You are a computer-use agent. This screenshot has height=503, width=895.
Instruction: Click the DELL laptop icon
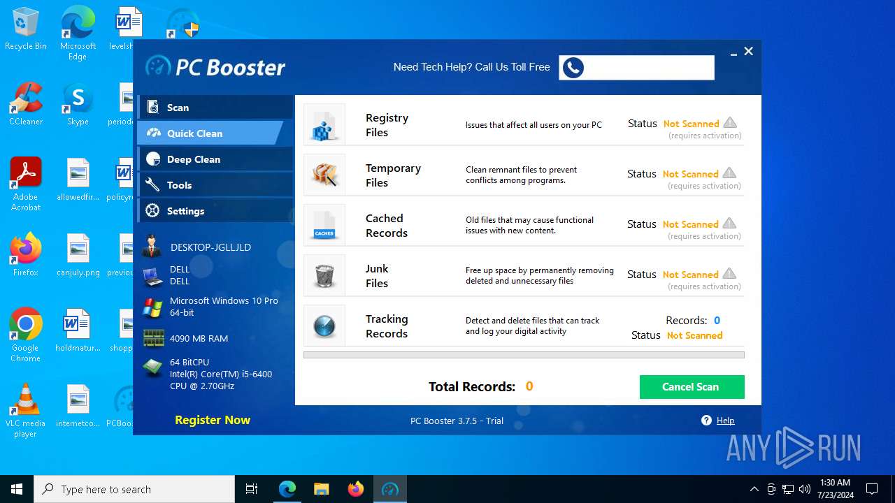pyautogui.click(x=152, y=277)
